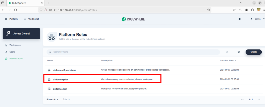Click the platform-self-provisioner creation time
The image size is (265, 107).
pyautogui.click(x=229, y=70)
